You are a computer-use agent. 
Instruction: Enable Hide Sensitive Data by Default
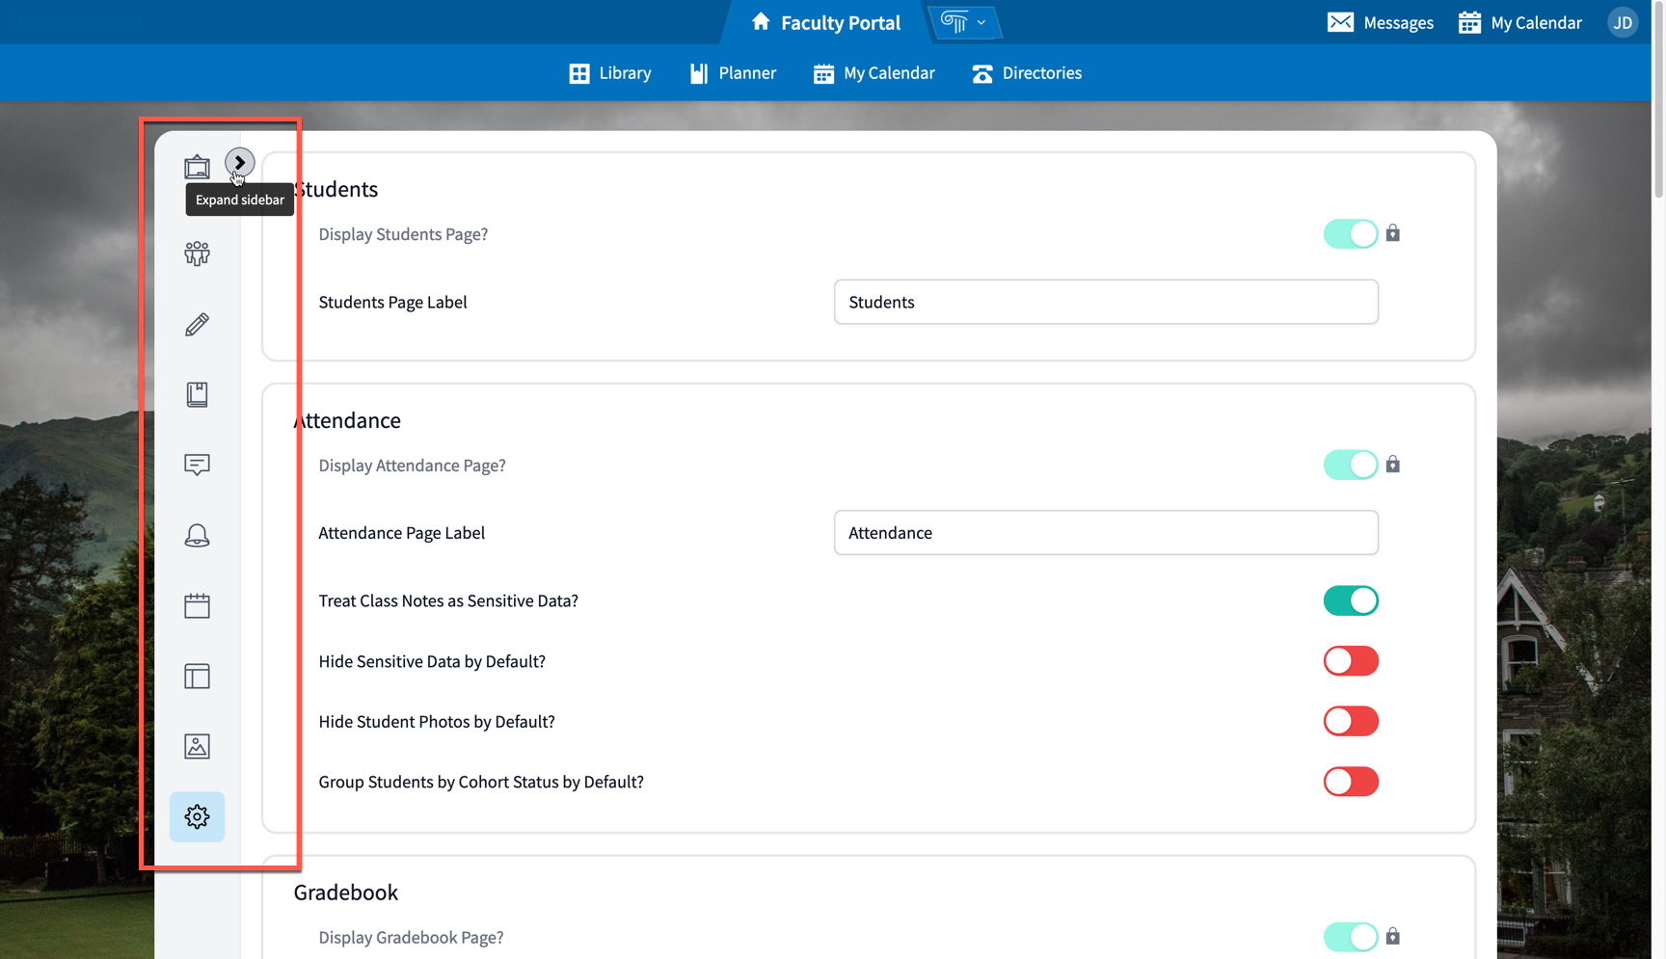[1351, 661]
